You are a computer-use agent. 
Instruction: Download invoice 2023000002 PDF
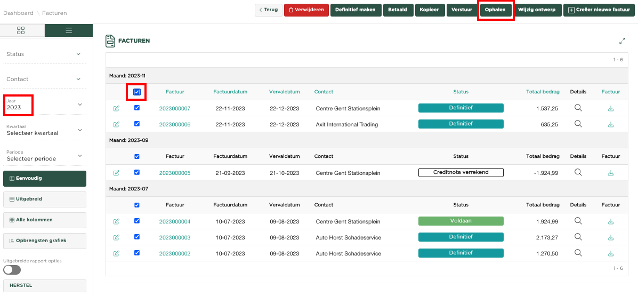click(x=610, y=253)
